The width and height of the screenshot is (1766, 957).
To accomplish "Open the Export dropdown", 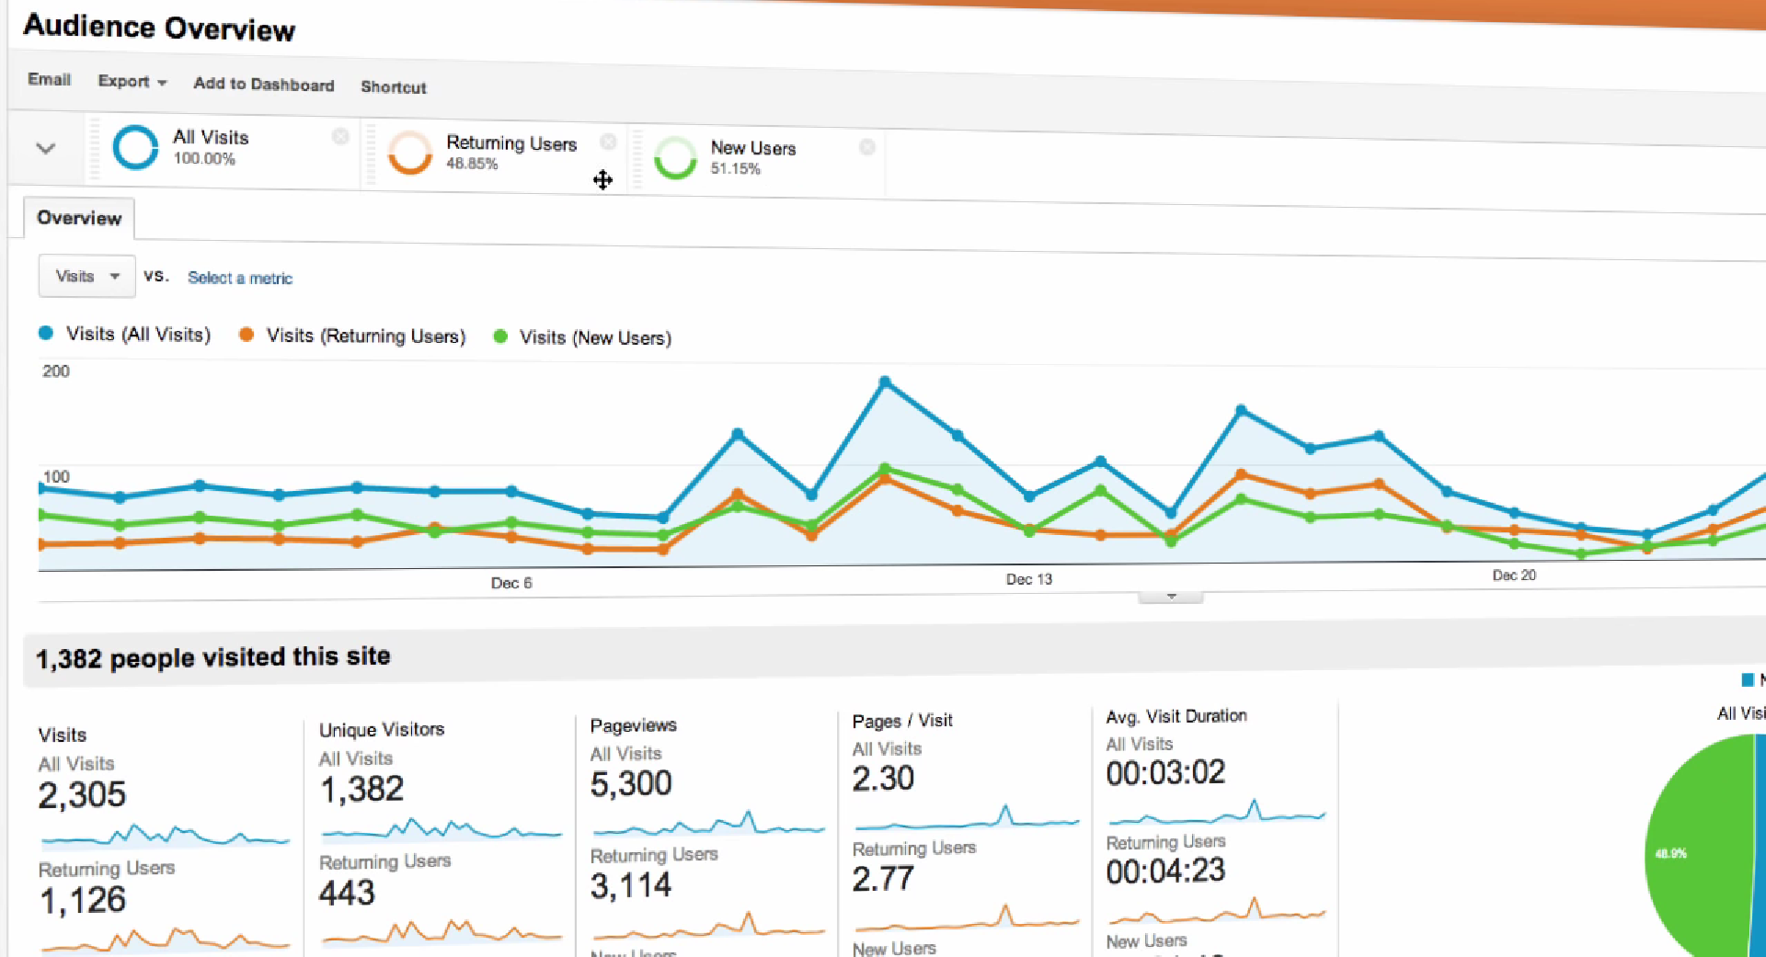I will (132, 81).
